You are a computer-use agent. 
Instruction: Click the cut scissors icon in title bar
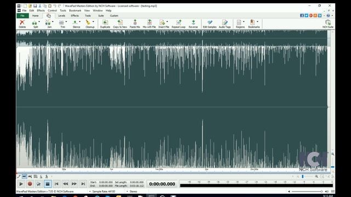pos(40,6)
